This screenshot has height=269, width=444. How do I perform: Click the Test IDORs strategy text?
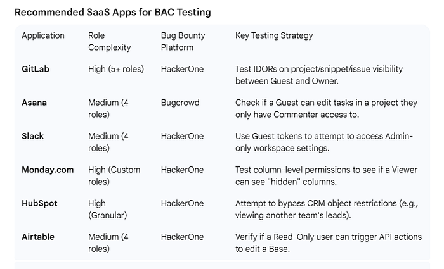click(319, 75)
